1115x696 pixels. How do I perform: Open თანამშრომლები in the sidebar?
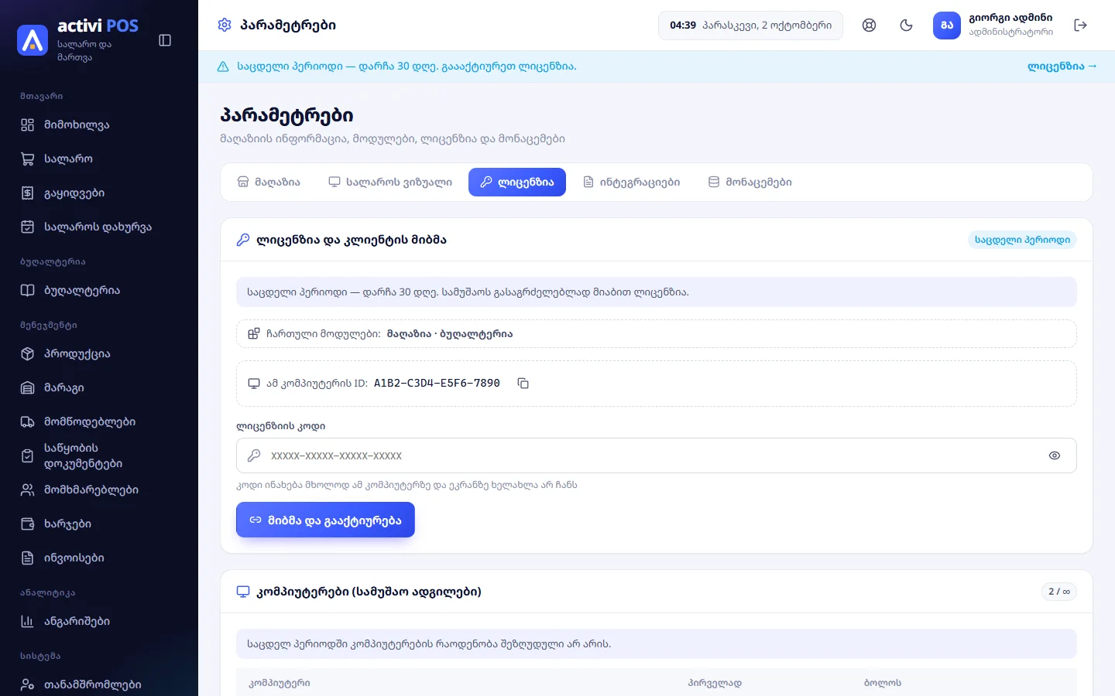coord(99,684)
